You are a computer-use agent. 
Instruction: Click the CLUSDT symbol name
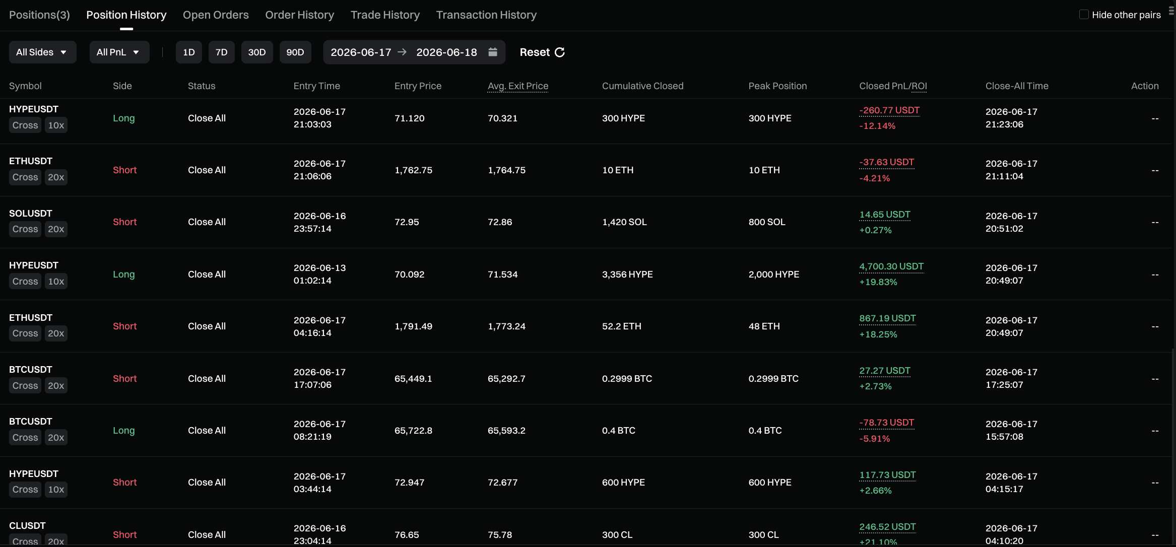point(27,526)
